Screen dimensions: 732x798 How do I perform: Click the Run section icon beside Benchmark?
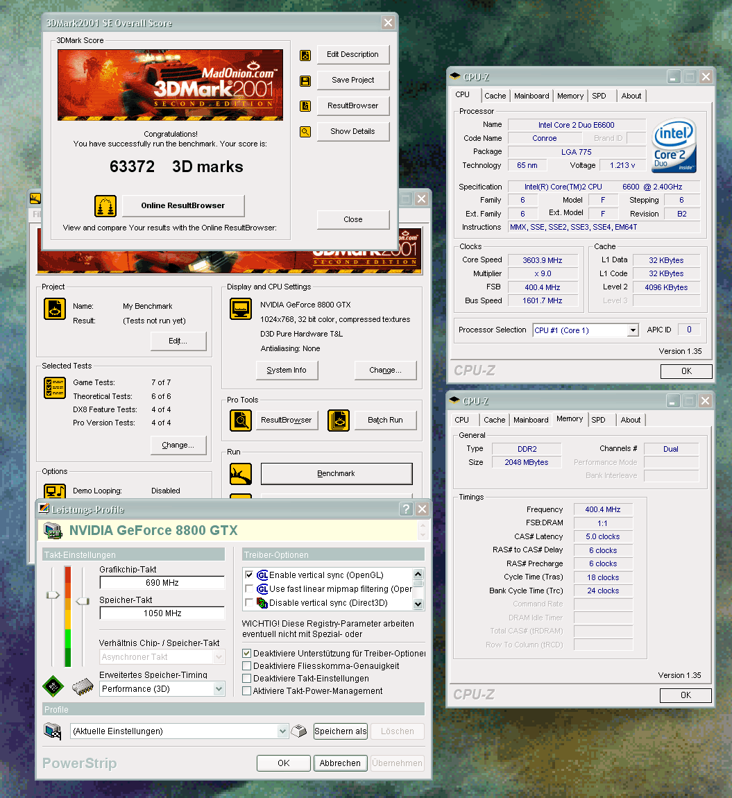point(241,474)
